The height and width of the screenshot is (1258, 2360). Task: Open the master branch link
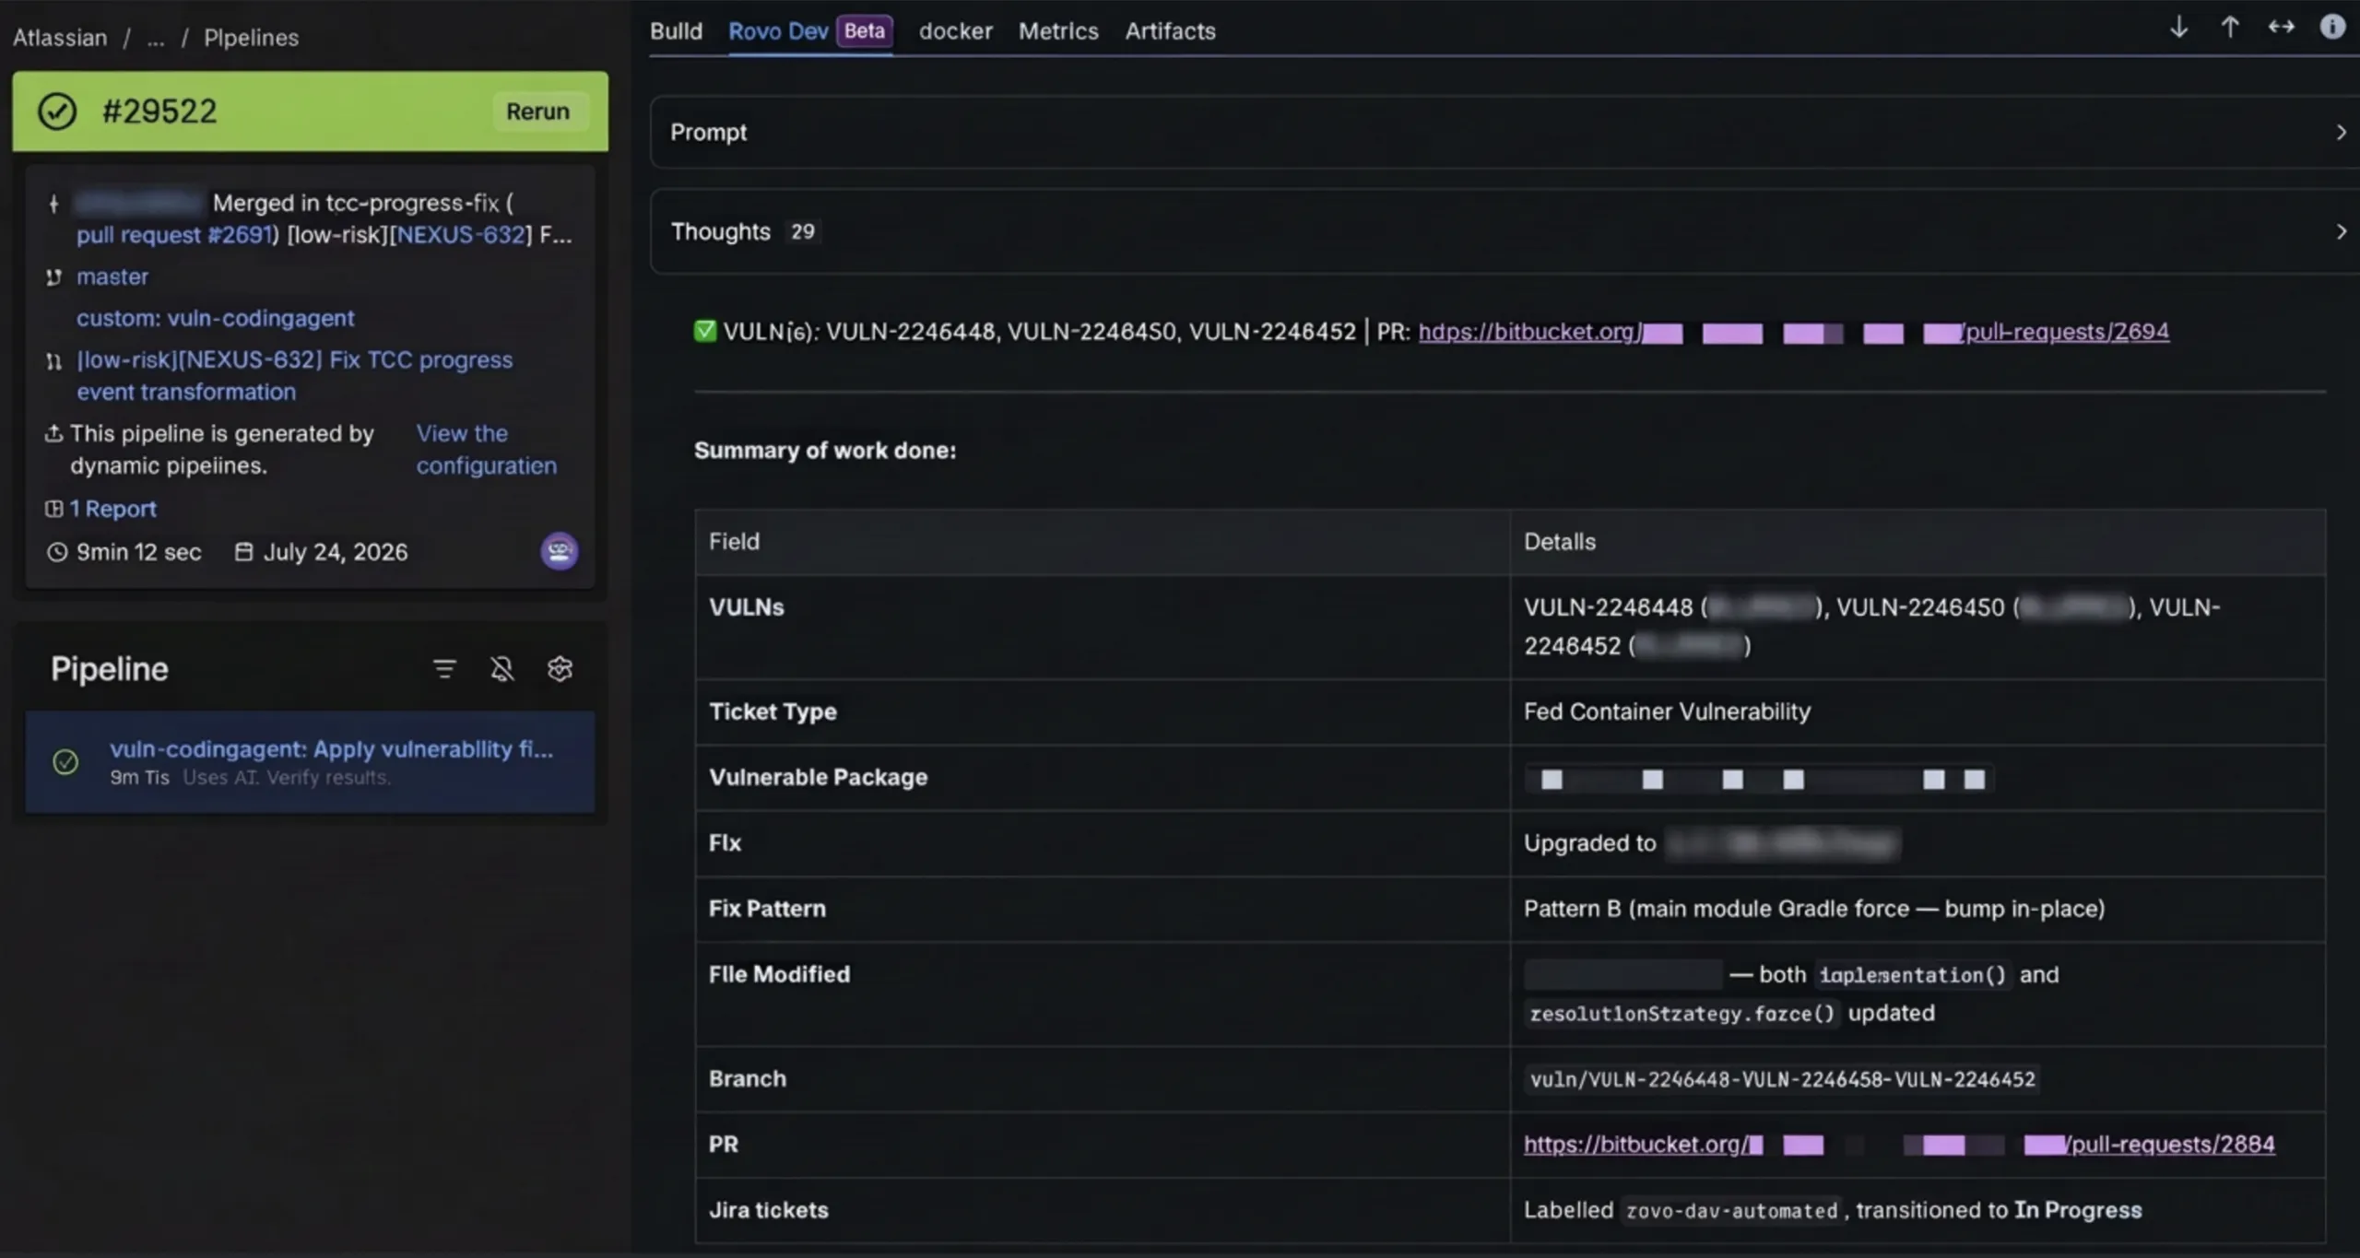tap(112, 276)
